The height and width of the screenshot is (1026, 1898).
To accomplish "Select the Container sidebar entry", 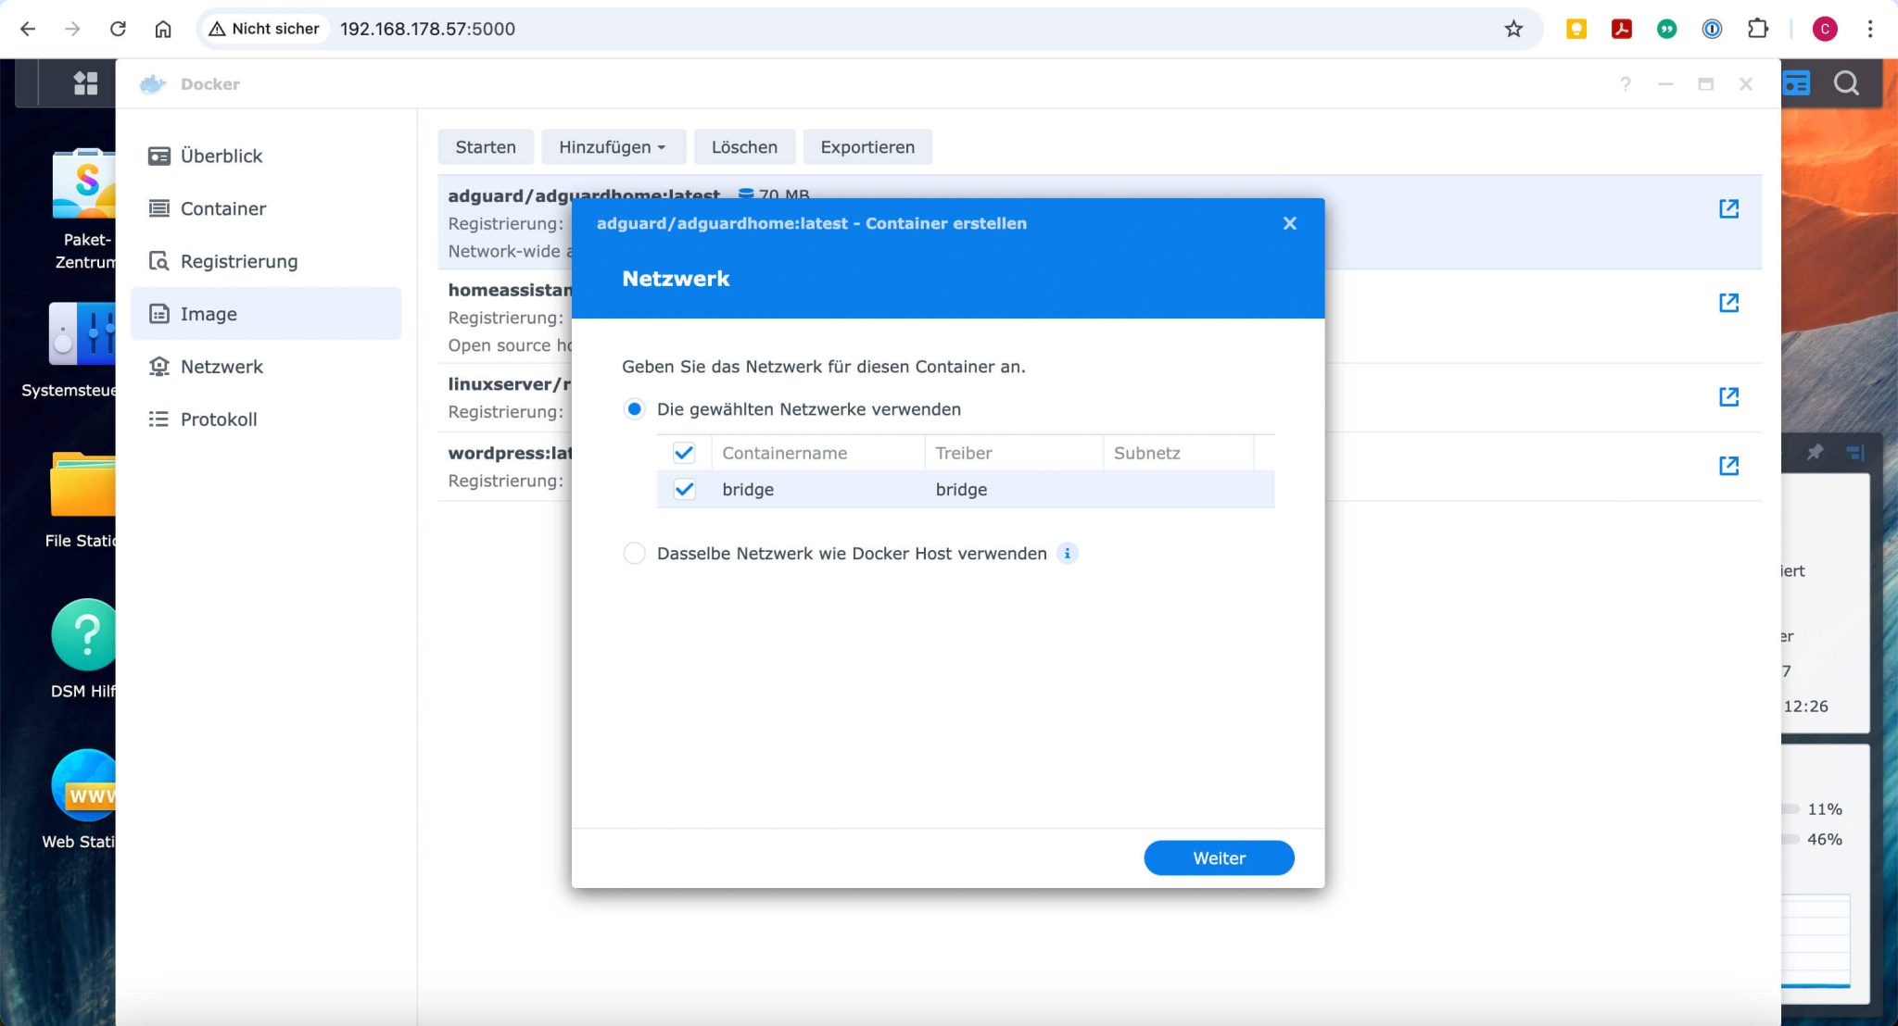I will click(x=222, y=208).
